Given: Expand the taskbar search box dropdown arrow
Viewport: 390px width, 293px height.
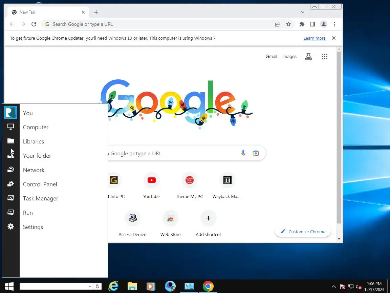Looking at the screenshot, I should coord(90,287).
